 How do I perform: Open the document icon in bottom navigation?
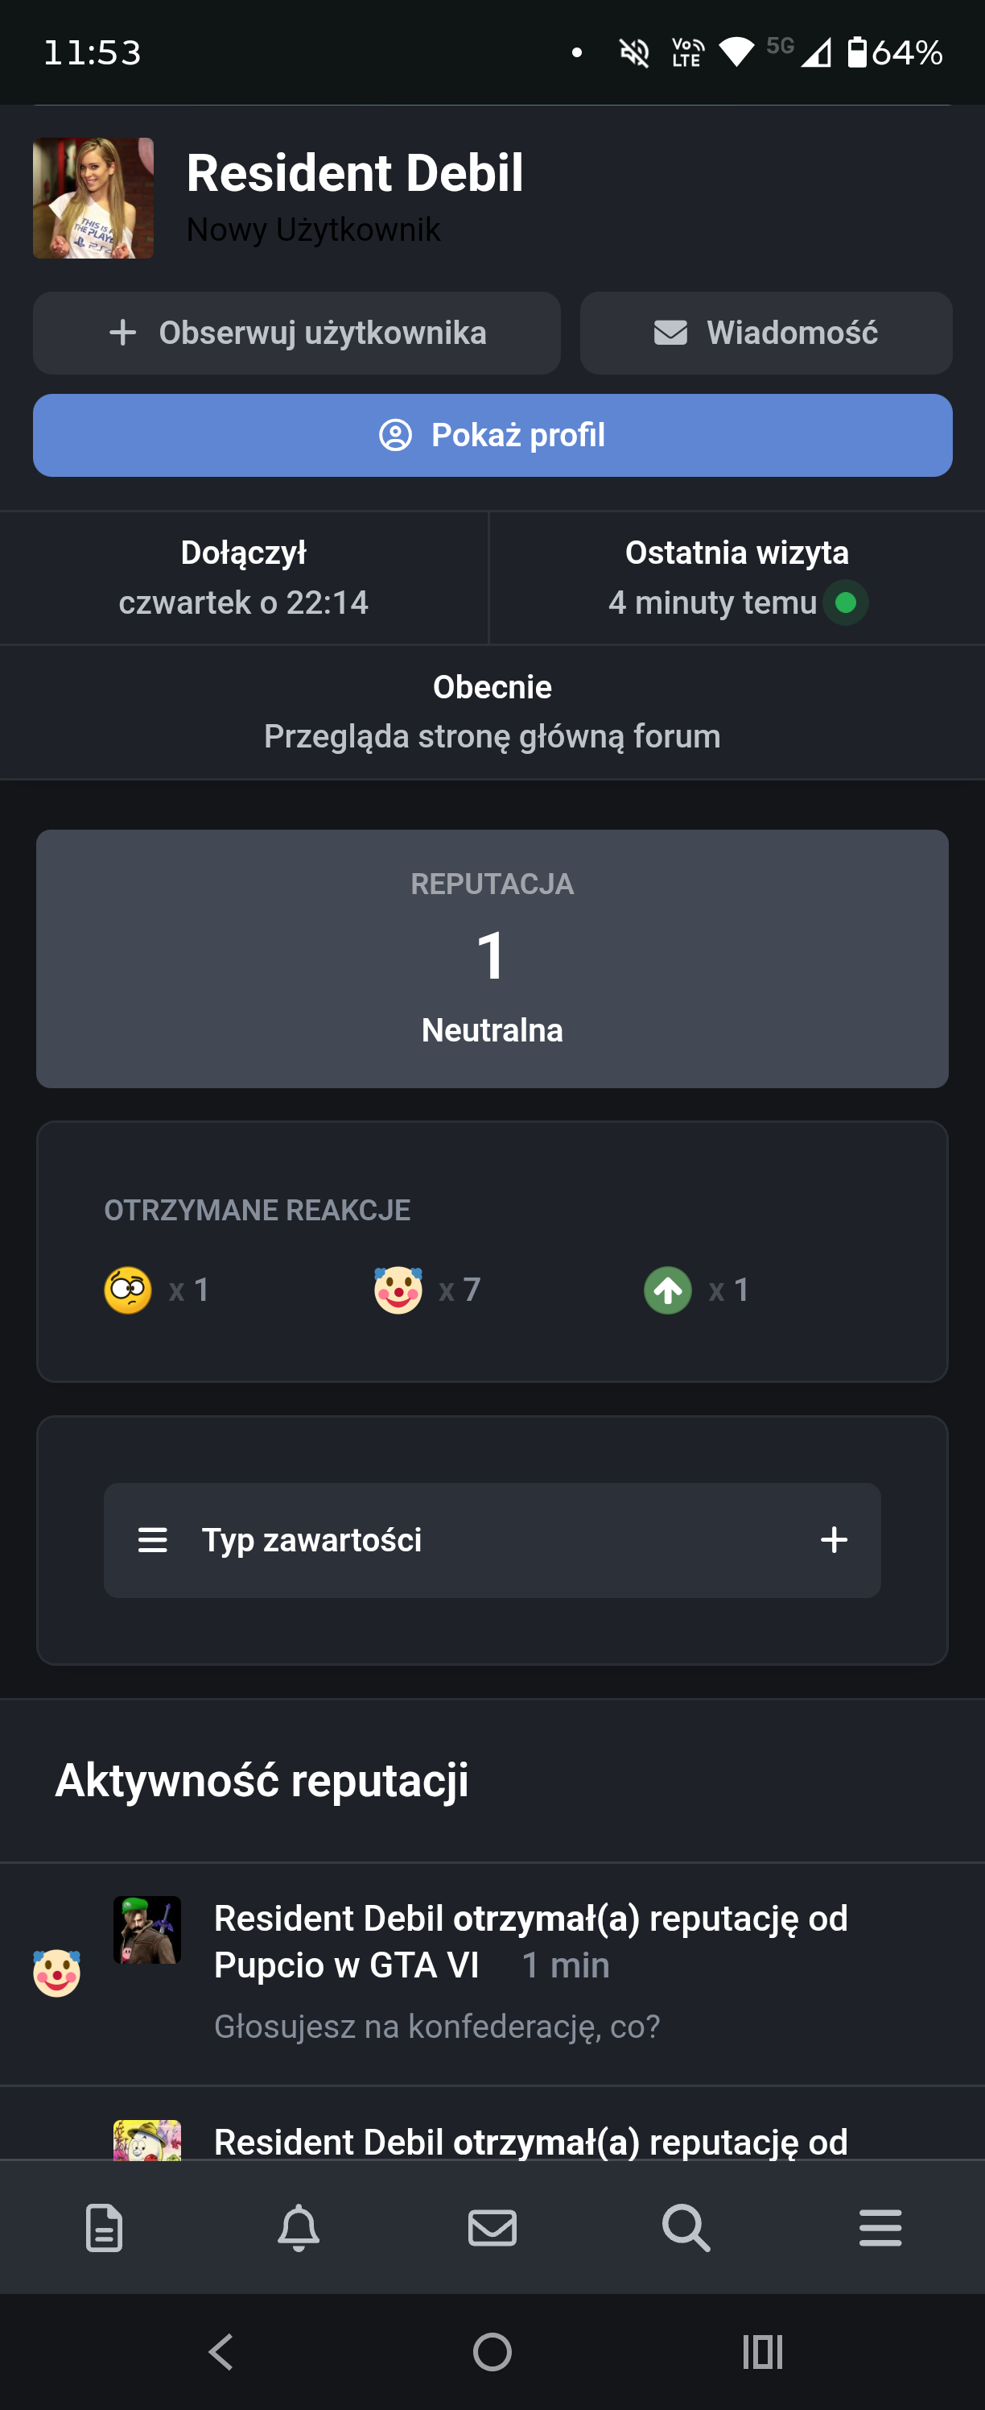click(104, 2228)
